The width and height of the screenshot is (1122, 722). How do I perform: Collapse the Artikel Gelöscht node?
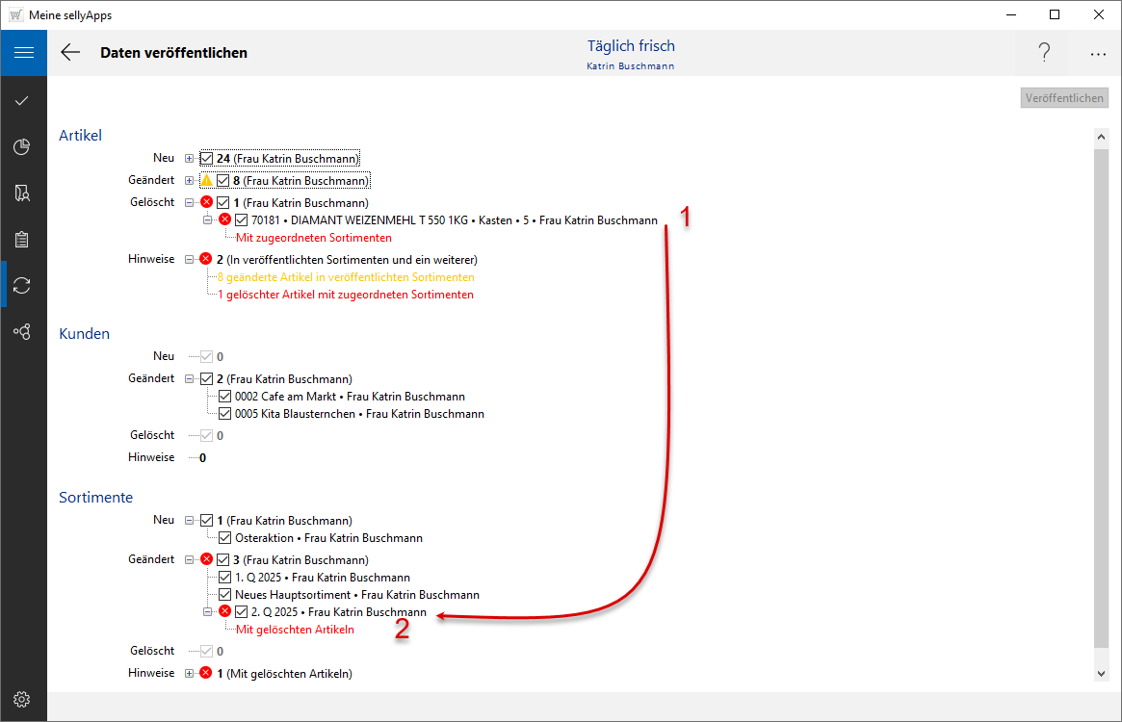(x=189, y=202)
